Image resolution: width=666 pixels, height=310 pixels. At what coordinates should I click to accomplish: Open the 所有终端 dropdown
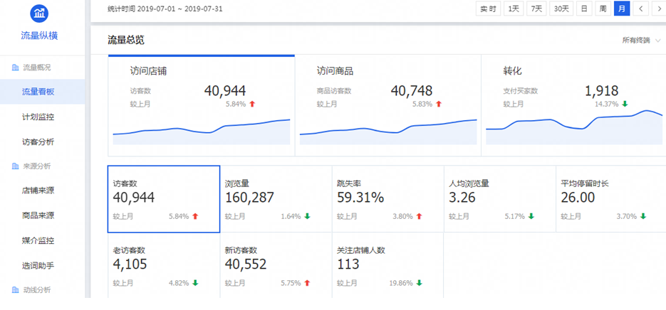pos(642,41)
